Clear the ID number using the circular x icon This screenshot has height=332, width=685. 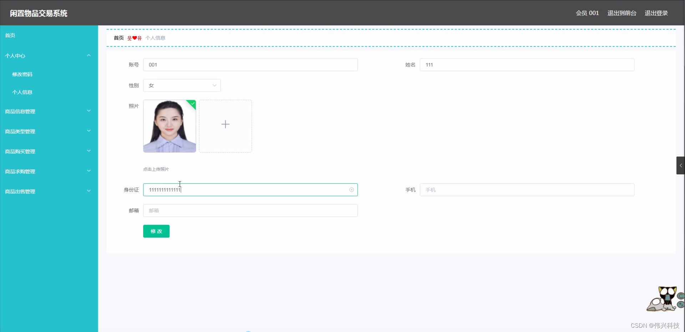pos(352,189)
